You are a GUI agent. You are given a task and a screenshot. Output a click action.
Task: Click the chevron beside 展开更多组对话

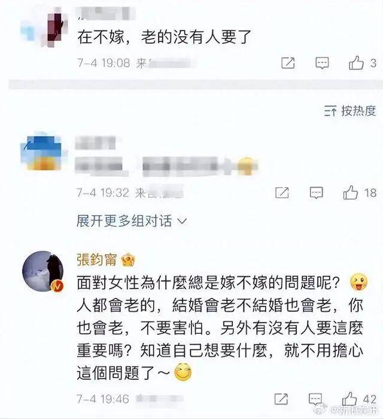click(182, 221)
